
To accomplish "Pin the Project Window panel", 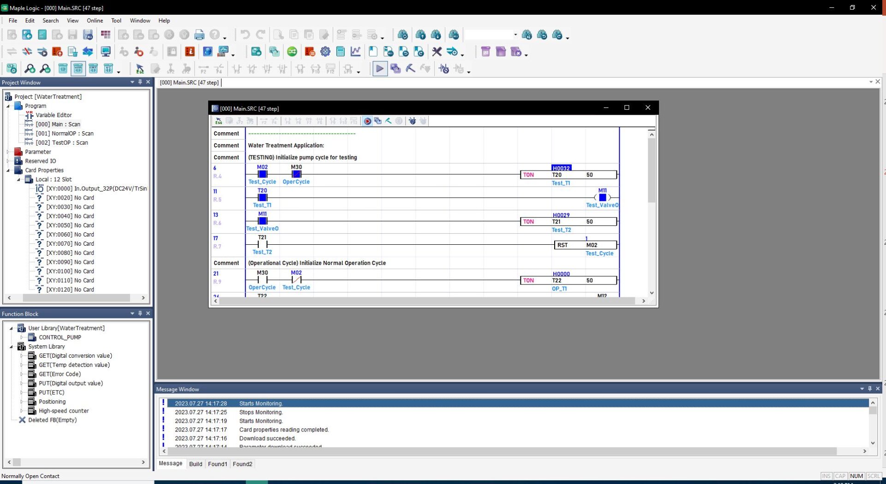I will (140, 82).
